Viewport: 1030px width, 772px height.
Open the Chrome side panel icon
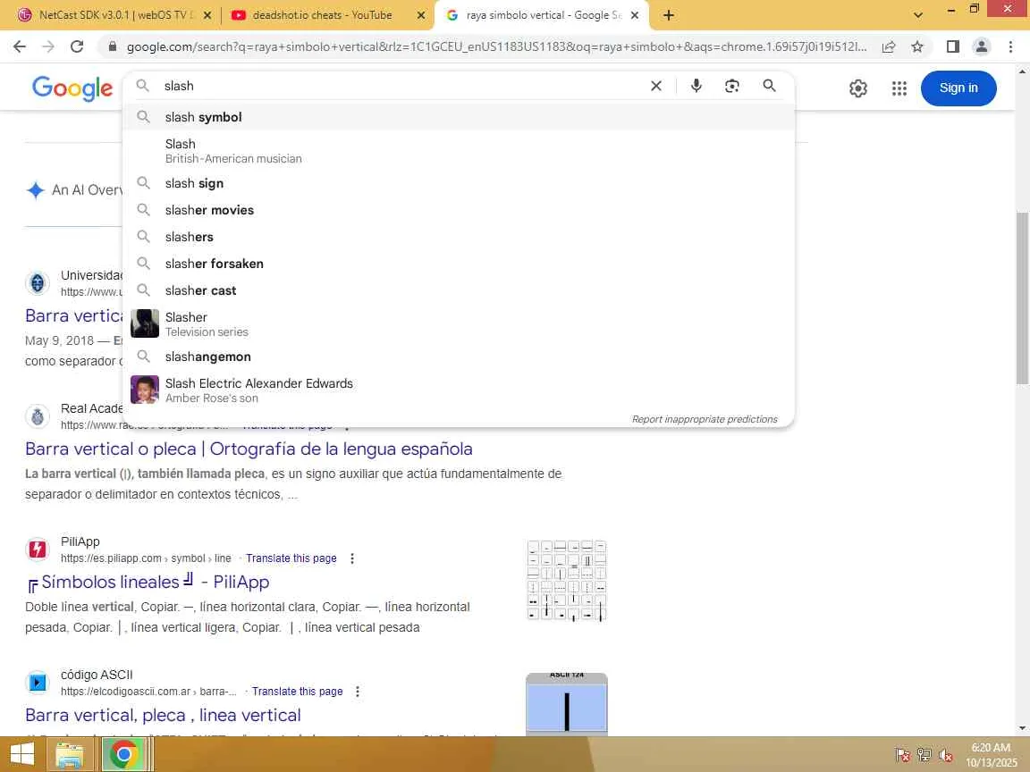(x=952, y=46)
